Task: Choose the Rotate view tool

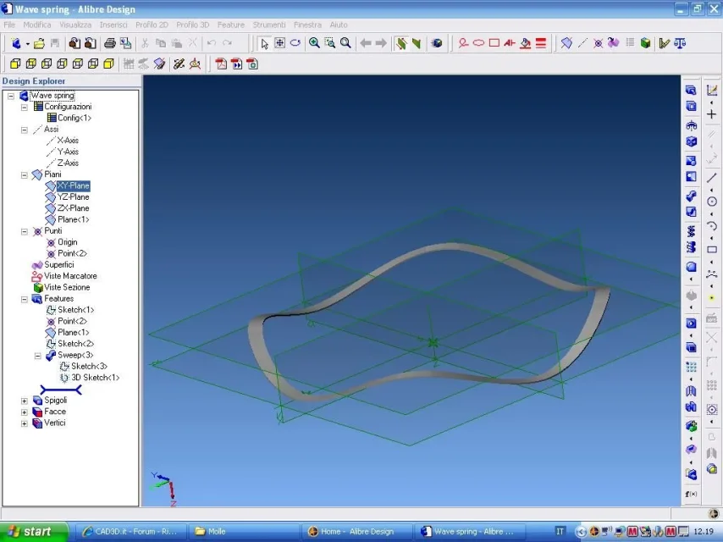Action: pos(295,43)
